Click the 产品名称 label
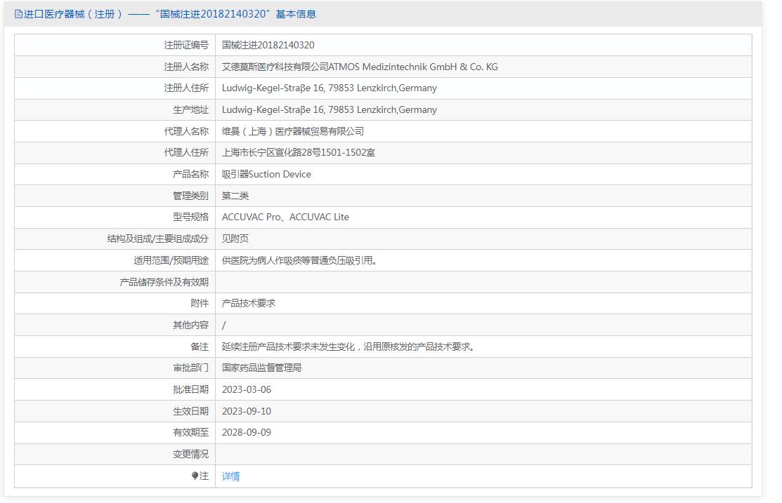Image resolution: width=782 pixels, height=503 pixels. 191,174
